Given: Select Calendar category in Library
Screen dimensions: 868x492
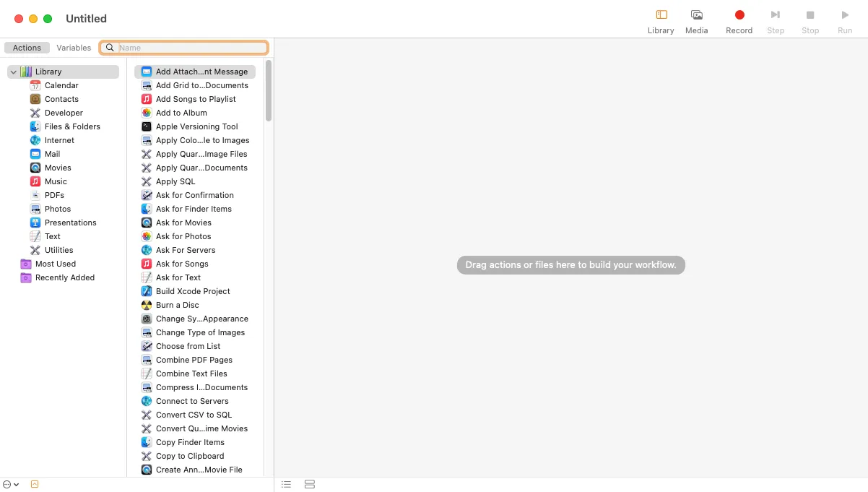Looking at the screenshot, I should [x=61, y=85].
